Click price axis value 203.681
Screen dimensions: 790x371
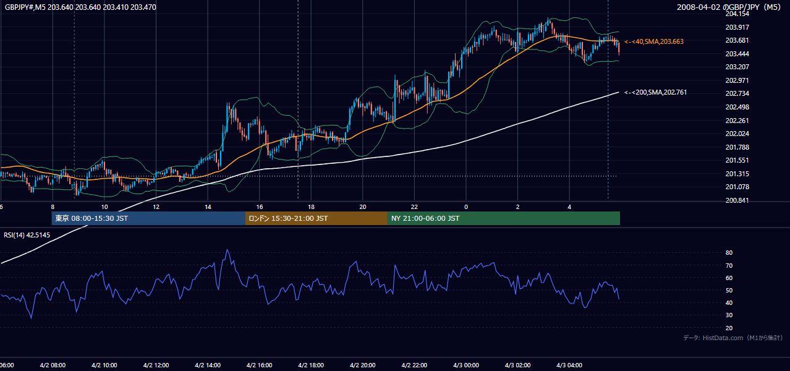click(737, 41)
